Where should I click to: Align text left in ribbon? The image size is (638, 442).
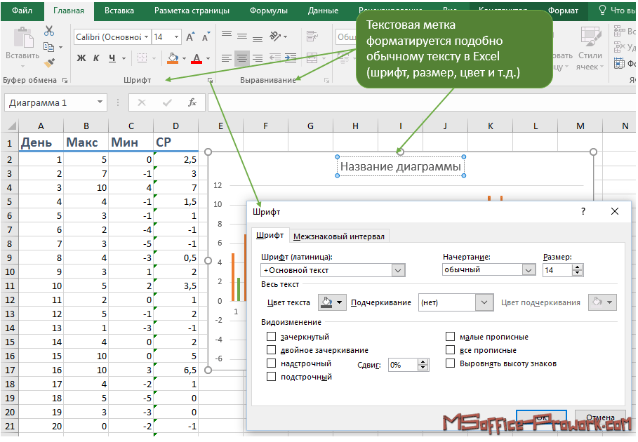click(x=227, y=58)
